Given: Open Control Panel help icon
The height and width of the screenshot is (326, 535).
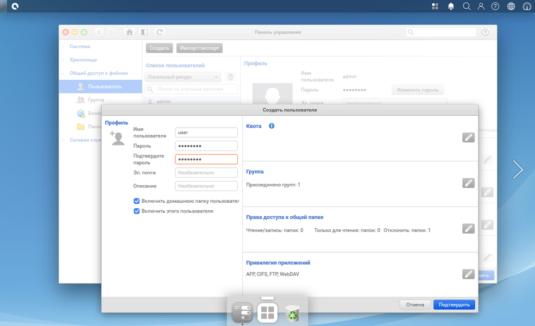Looking at the screenshot, I should (485, 32).
